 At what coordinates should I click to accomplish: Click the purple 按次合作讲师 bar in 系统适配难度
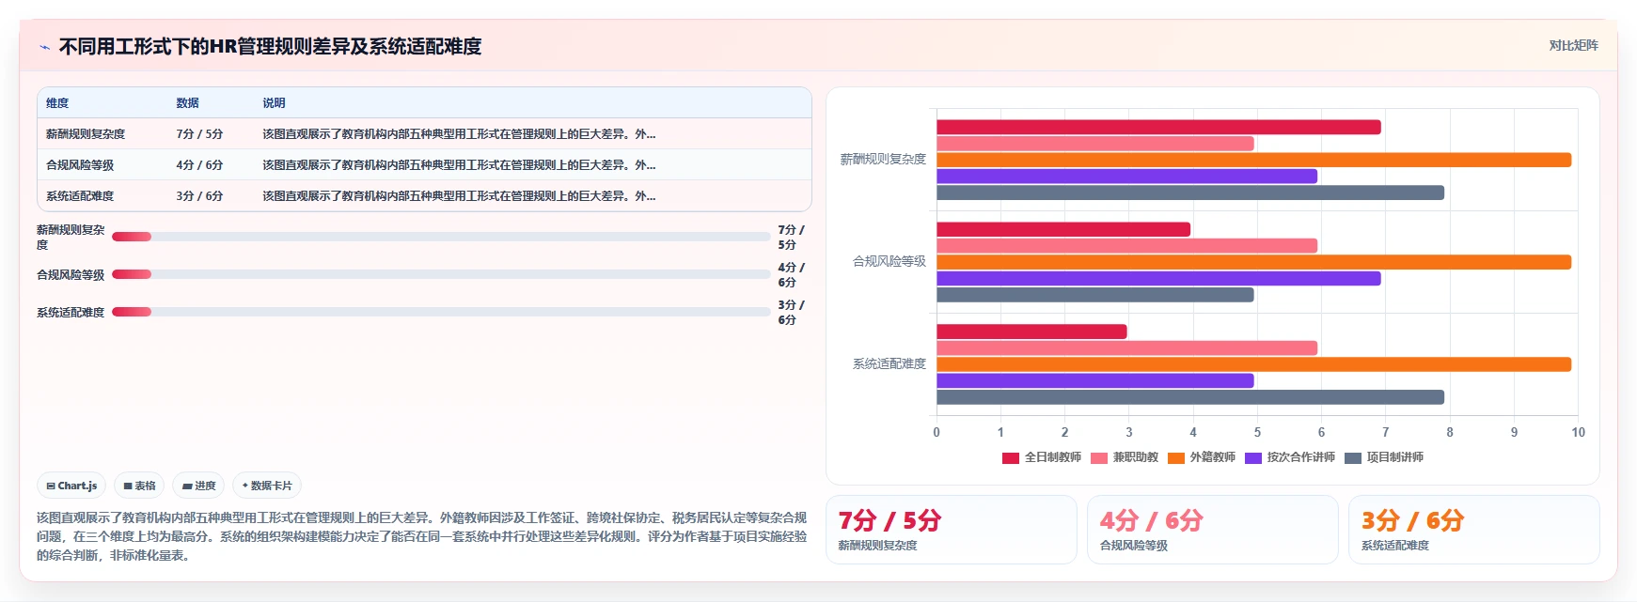coord(1095,380)
